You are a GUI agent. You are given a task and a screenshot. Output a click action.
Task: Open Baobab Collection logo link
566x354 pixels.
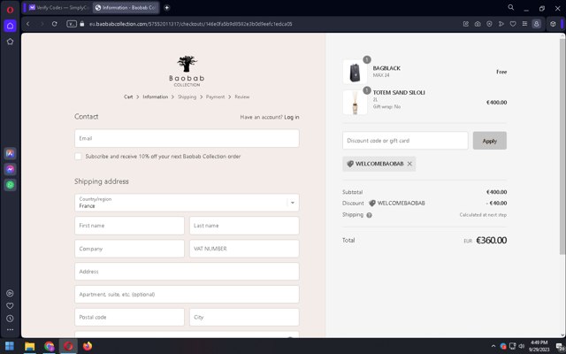pos(187,71)
